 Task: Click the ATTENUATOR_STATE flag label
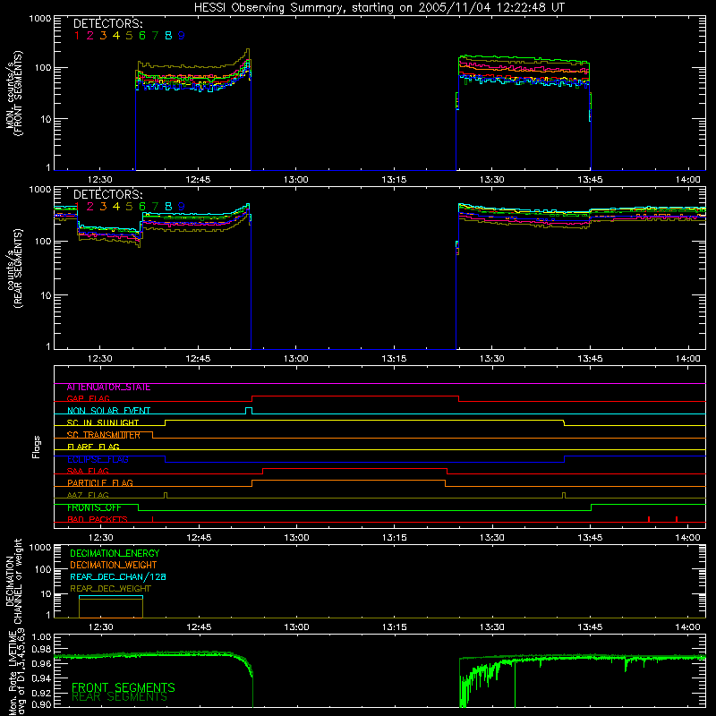[108, 388]
